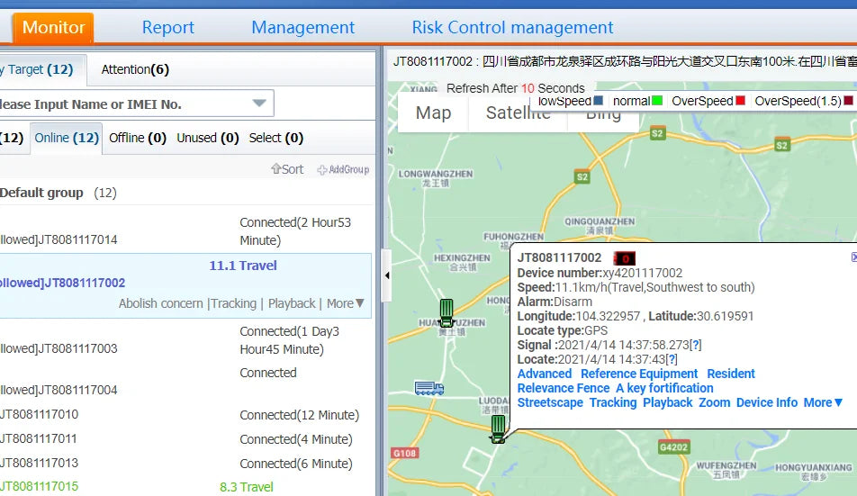Collapse the left panel with splitter arrow
Screen dimensions: 857x496
(x=387, y=275)
